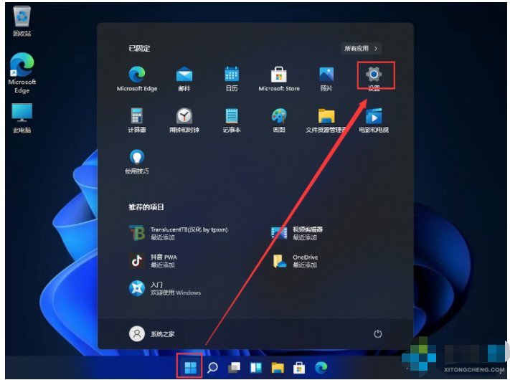Open the 系统之家 user account menu
The image size is (510, 380).
point(152,334)
